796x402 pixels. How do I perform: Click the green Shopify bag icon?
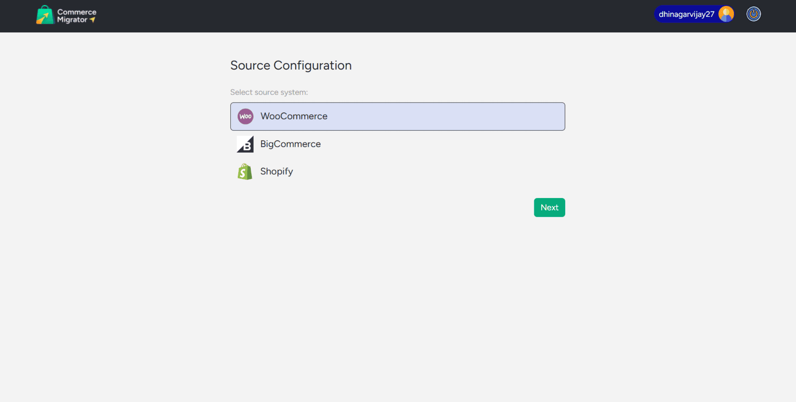(x=245, y=172)
